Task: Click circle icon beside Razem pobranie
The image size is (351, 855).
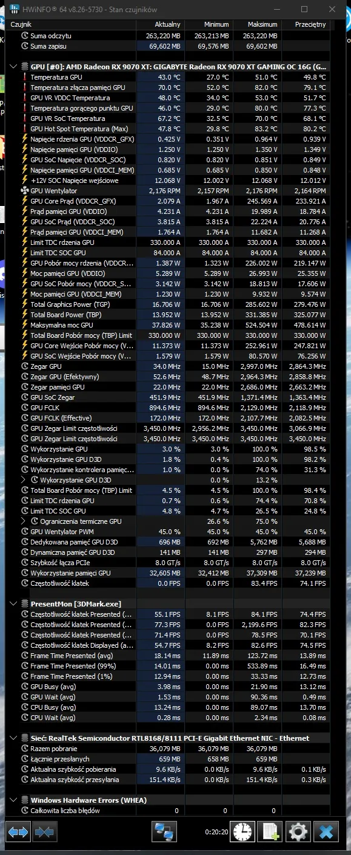Action: (x=25, y=749)
